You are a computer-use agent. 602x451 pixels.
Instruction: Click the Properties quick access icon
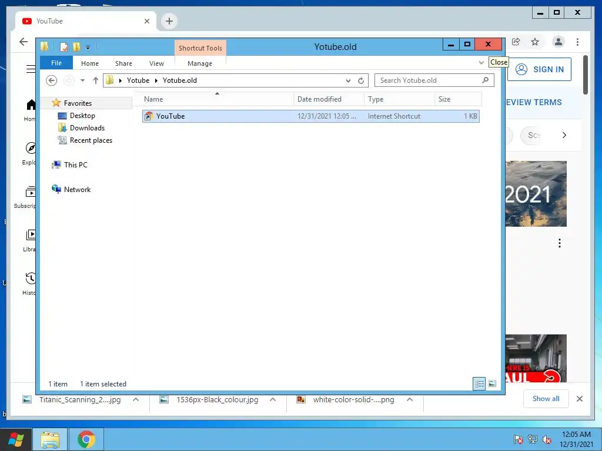(x=64, y=47)
